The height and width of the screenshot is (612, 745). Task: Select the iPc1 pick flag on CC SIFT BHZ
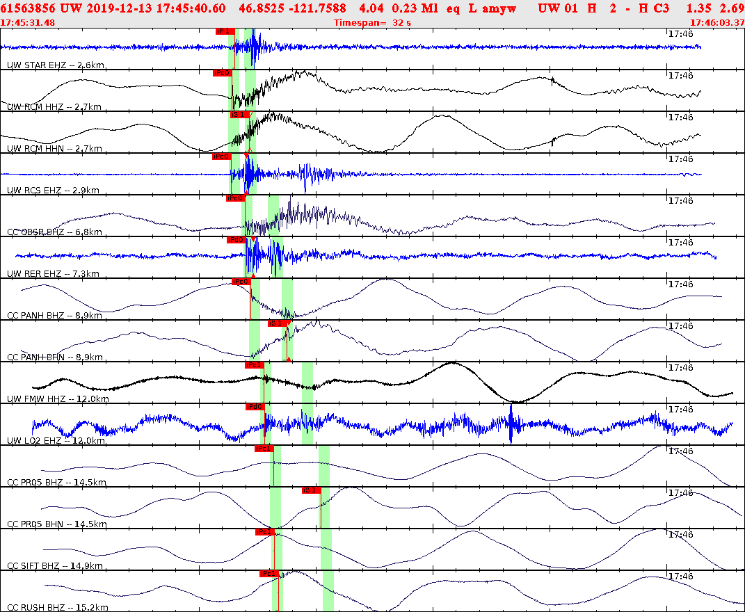(264, 532)
